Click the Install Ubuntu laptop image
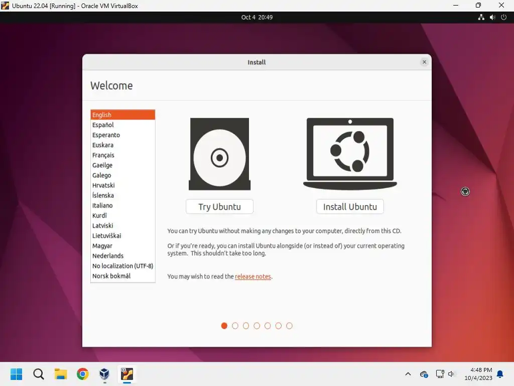This screenshot has width=514, height=386. tap(350, 154)
